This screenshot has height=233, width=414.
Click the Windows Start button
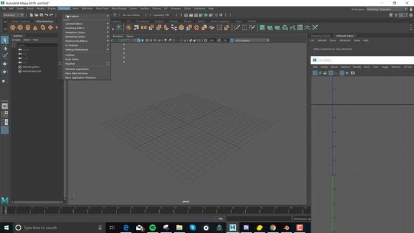pyautogui.click(x=6, y=227)
